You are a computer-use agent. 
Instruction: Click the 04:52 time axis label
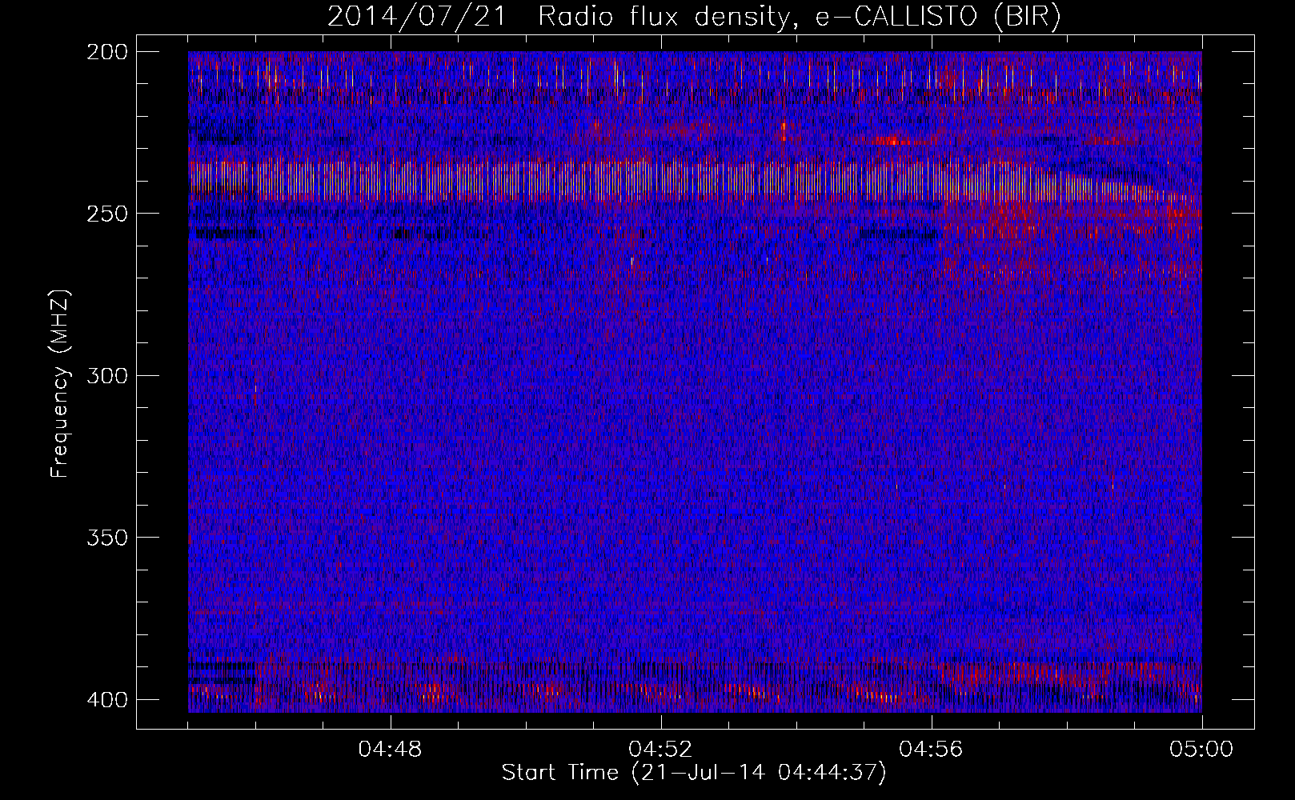(x=660, y=749)
